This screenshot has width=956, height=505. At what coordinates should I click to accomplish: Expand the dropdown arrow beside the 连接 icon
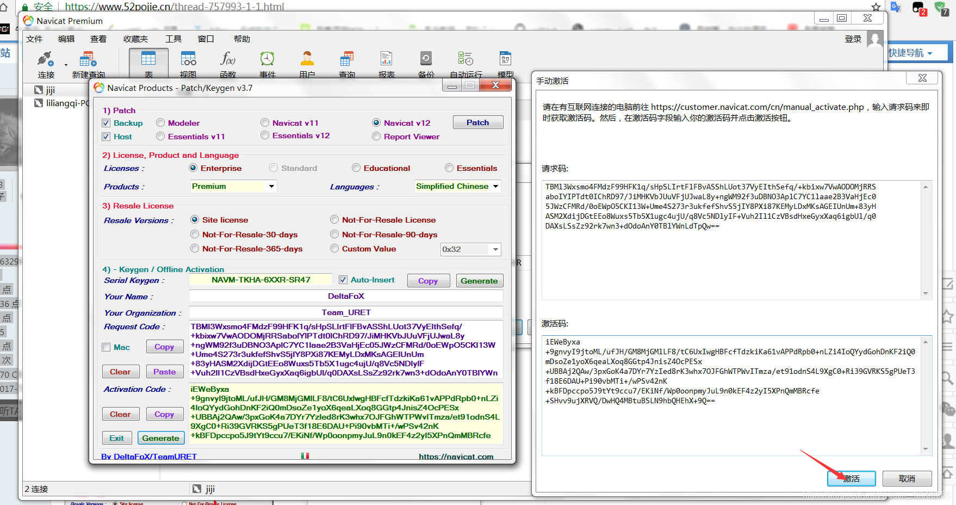[66, 65]
